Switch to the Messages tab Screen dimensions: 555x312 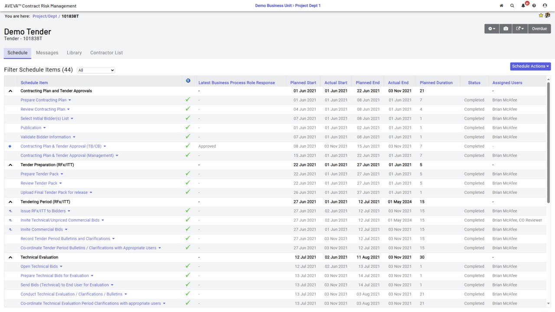point(47,53)
